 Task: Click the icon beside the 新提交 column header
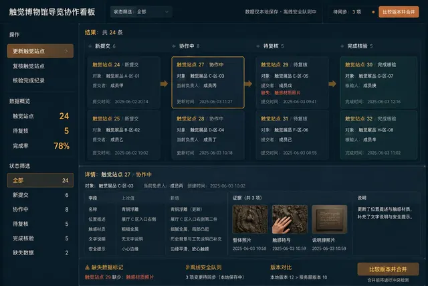[x=90, y=46]
